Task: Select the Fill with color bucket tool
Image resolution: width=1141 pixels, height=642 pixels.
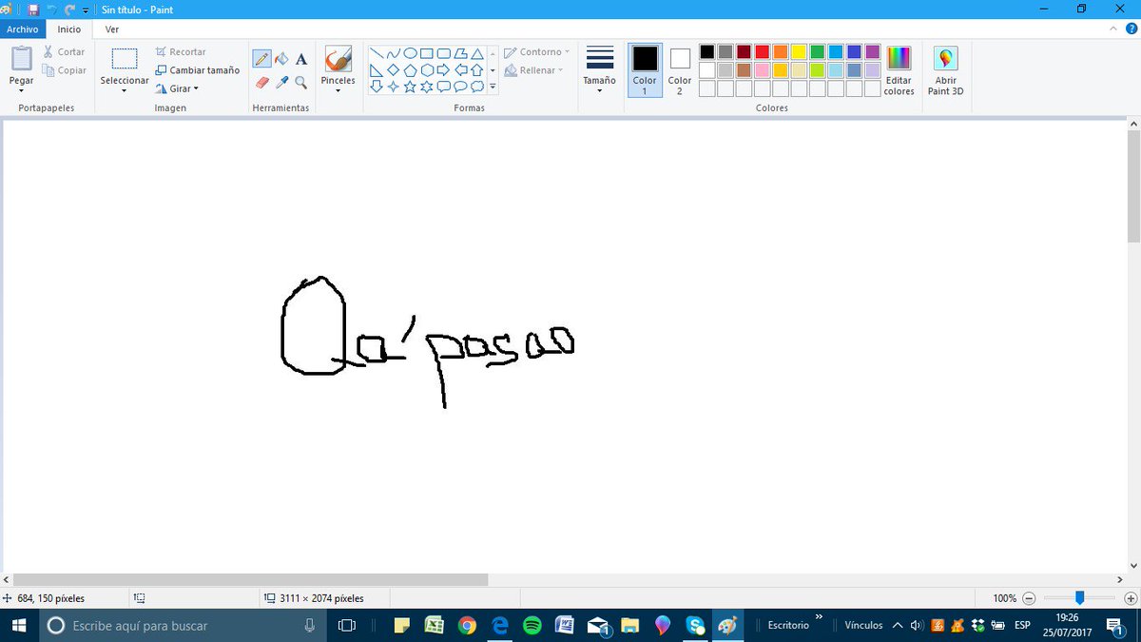Action: tap(281, 59)
